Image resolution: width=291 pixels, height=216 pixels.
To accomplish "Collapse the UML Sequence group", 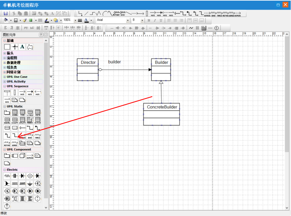I will 5,86.
